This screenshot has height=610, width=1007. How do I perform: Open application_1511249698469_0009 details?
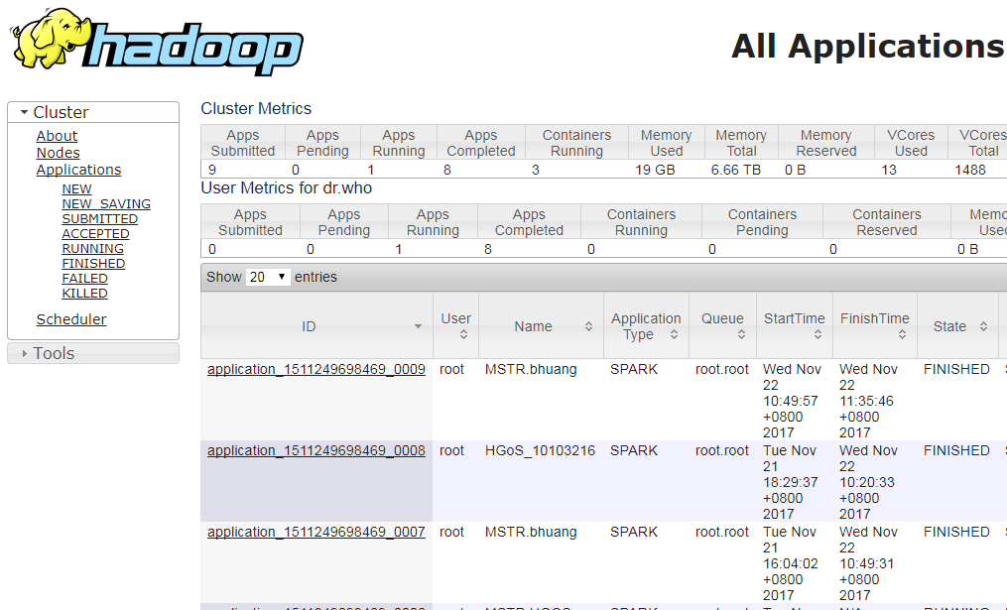click(x=315, y=369)
